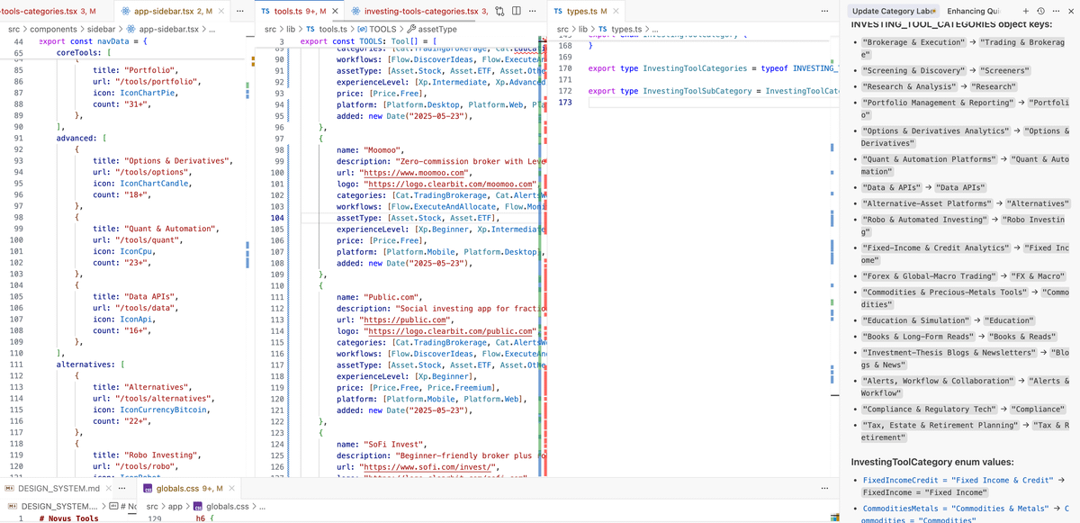
Task: Split the tools.ts editor group
Action: tap(517, 11)
